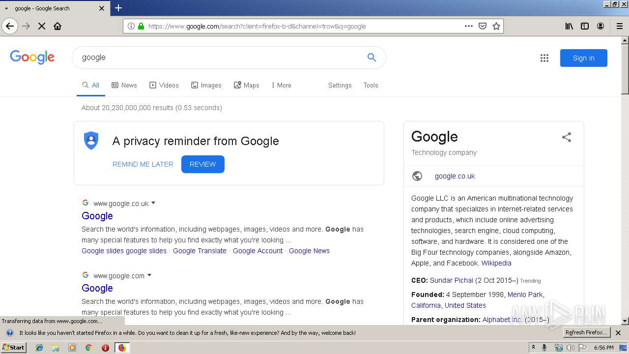The width and height of the screenshot is (629, 354).
Task: Open Google slides sitelink
Action: coord(124,251)
